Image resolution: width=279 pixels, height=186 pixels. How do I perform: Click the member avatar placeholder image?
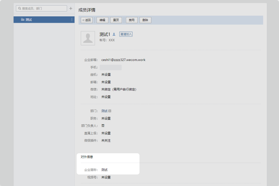click(x=88, y=38)
